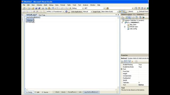Open the Style Application Manual dropdown
The width and height of the screenshot is (170, 95).
coord(91,12)
